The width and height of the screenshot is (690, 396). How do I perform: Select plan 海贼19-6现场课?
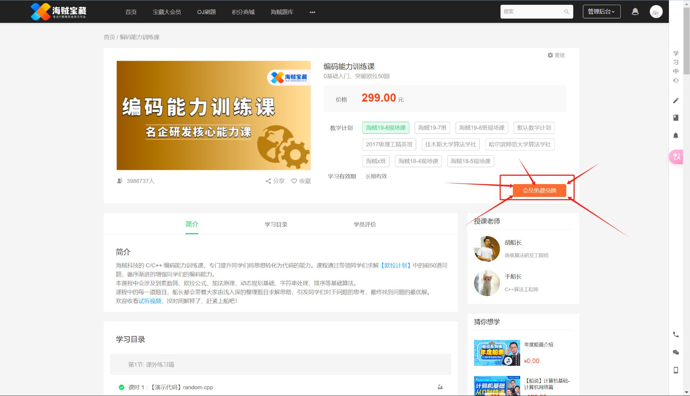[x=386, y=128]
